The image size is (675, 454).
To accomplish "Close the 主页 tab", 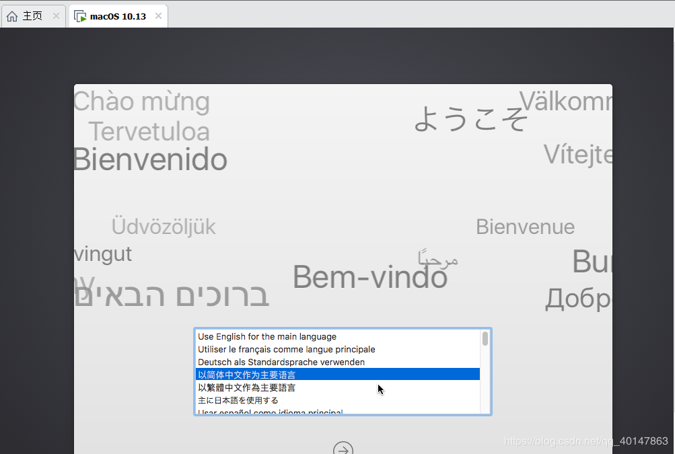I will (x=57, y=16).
